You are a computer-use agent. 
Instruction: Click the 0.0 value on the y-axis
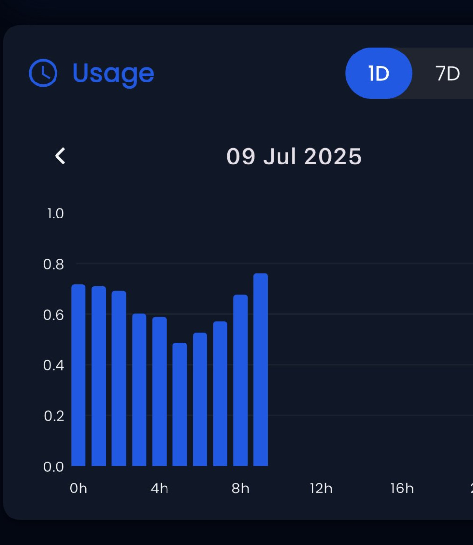54,466
